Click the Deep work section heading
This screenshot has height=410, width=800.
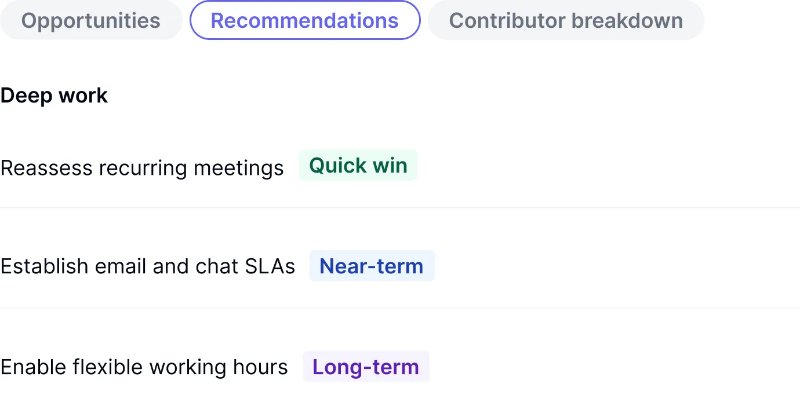pyautogui.click(x=54, y=96)
